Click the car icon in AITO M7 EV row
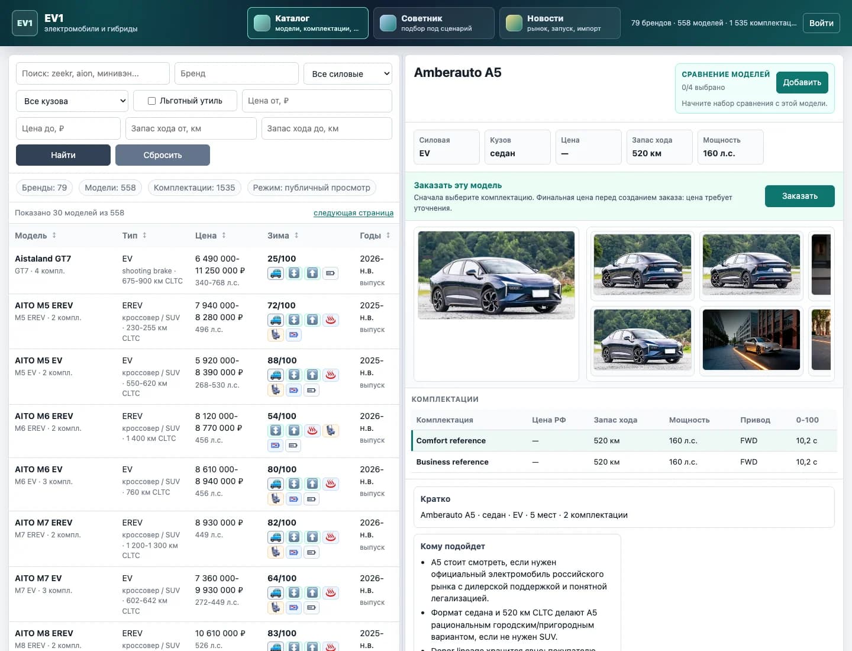This screenshot has width=852, height=651. pos(275,592)
